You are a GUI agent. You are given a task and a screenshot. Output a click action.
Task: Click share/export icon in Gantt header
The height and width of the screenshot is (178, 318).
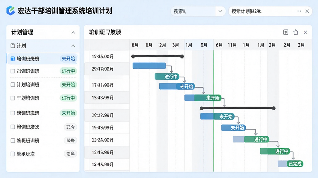(296, 32)
